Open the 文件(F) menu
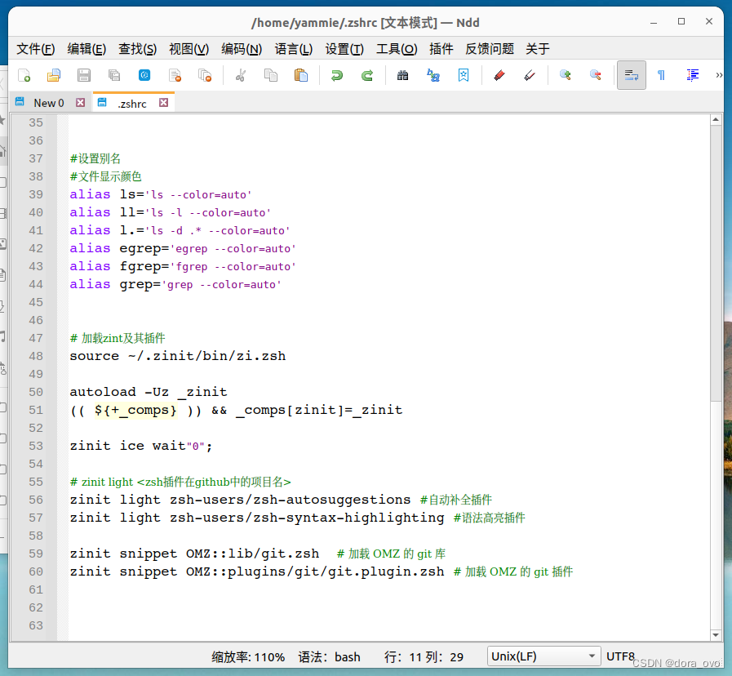This screenshot has width=732, height=676. click(x=35, y=49)
